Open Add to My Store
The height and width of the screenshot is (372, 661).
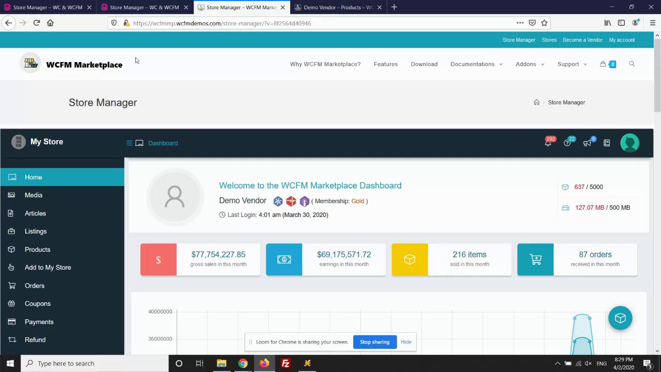click(x=62, y=268)
